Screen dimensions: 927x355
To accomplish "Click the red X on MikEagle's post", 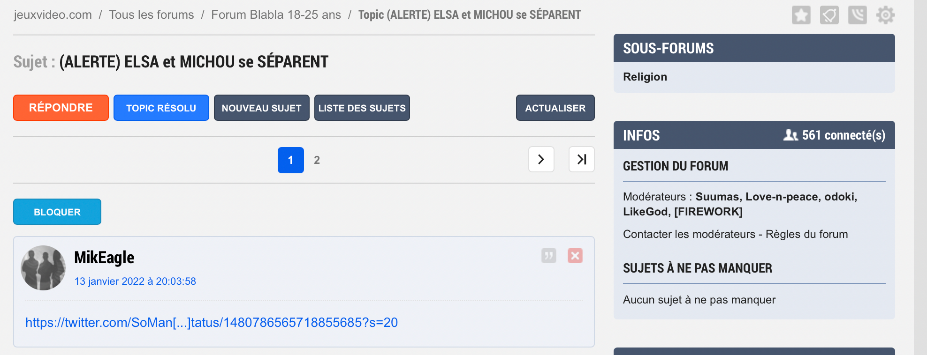I will coord(575,256).
